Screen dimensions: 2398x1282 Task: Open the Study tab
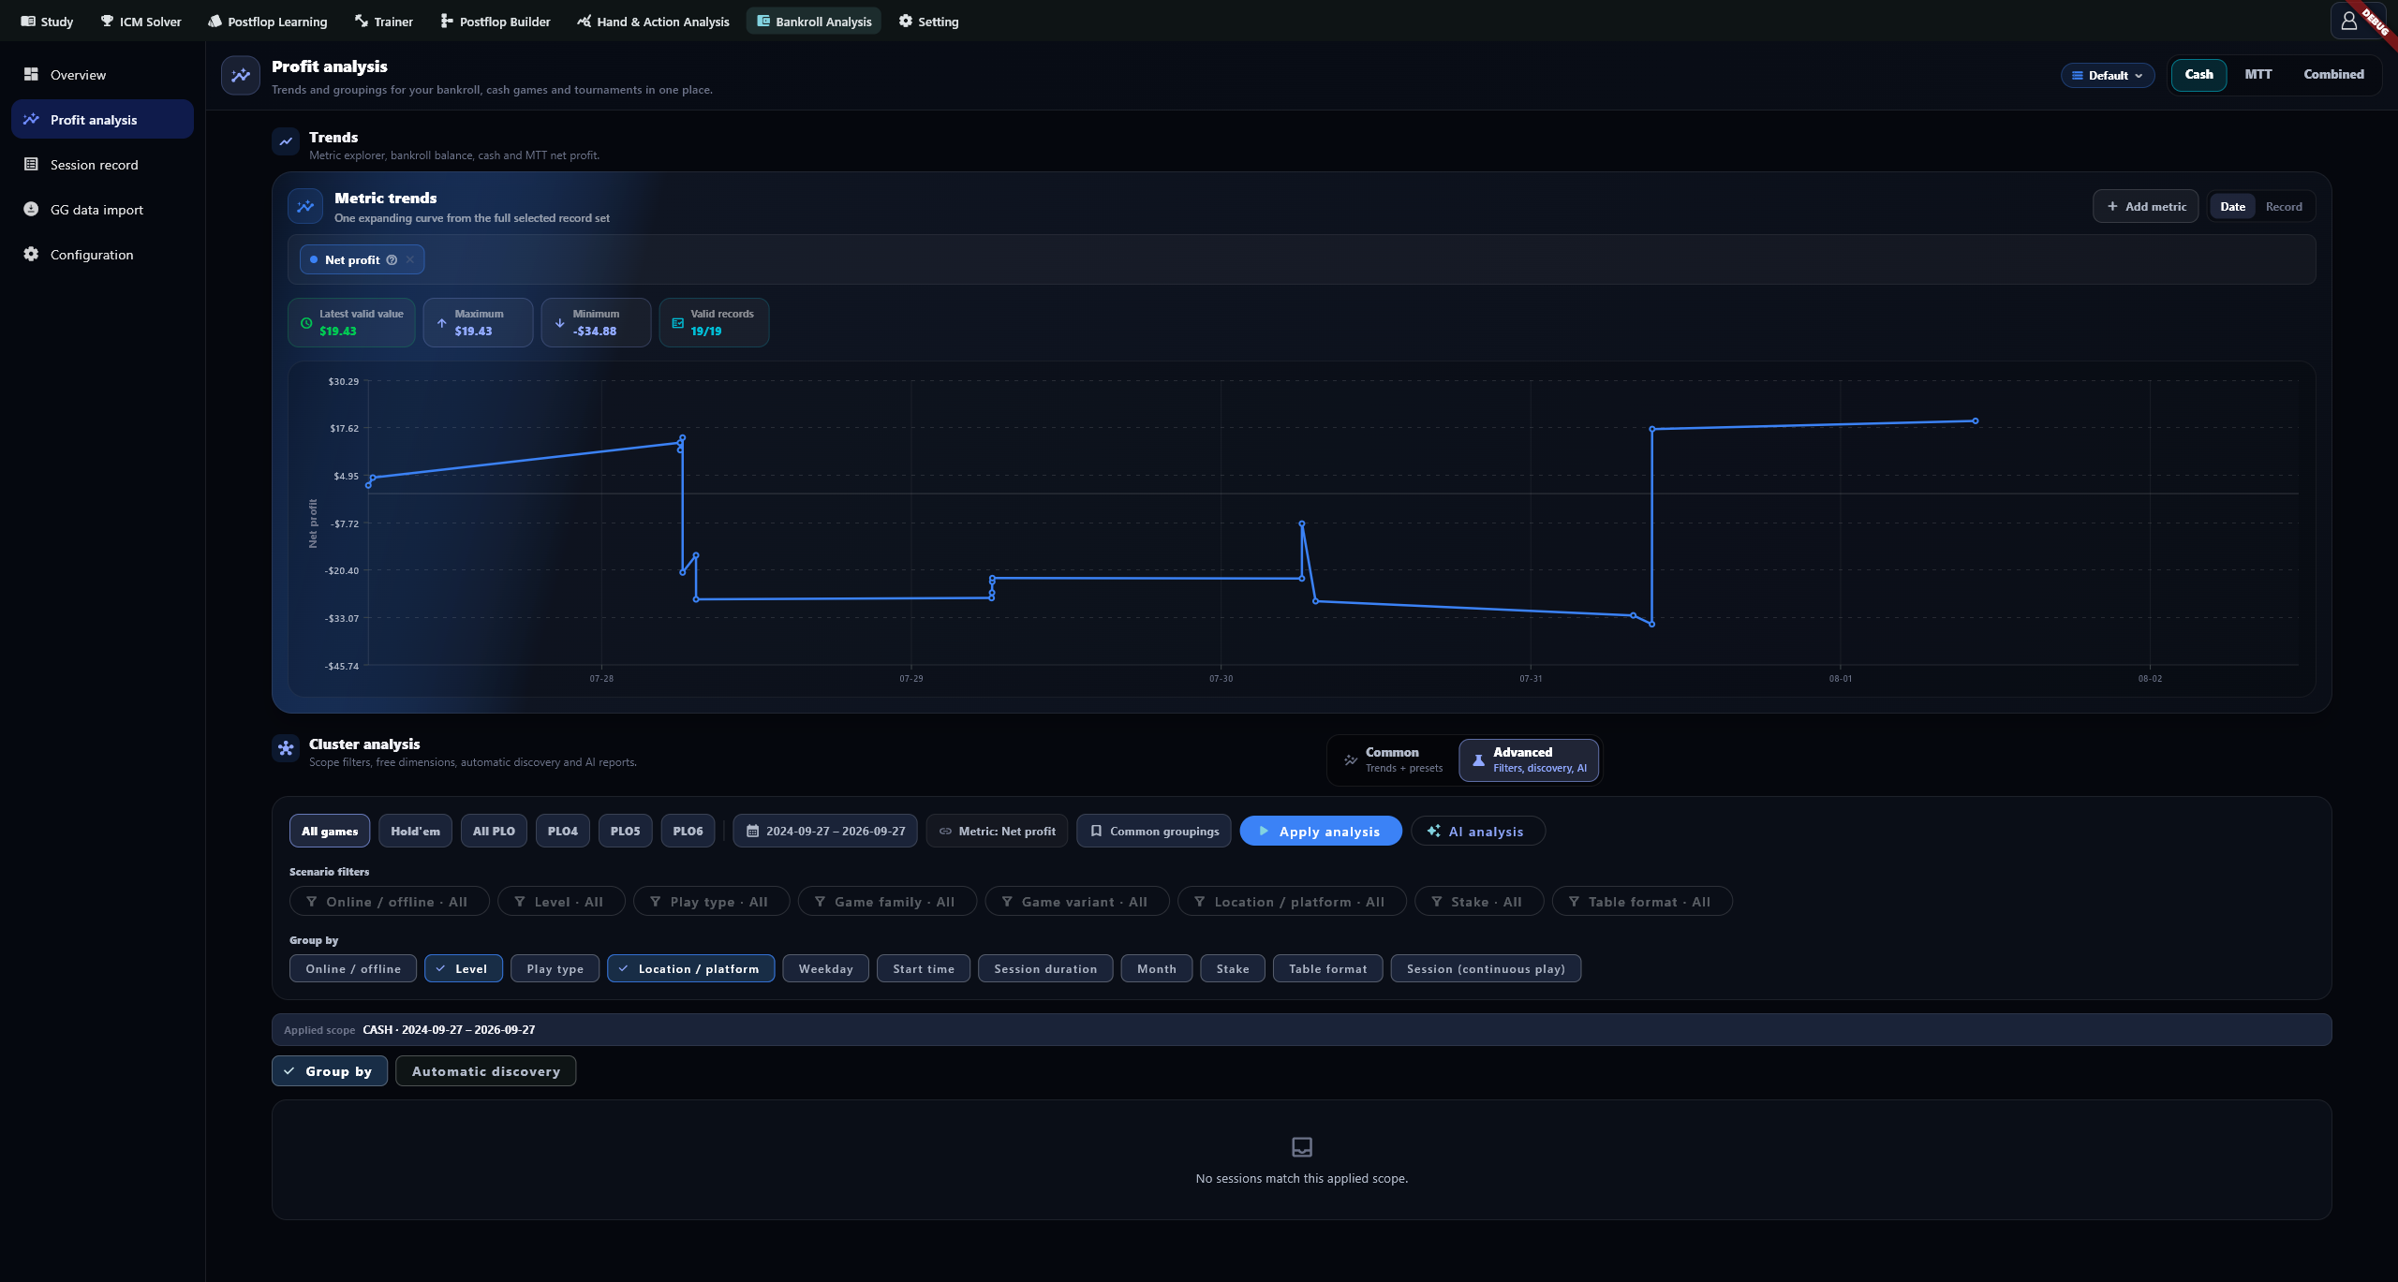(x=47, y=21)
